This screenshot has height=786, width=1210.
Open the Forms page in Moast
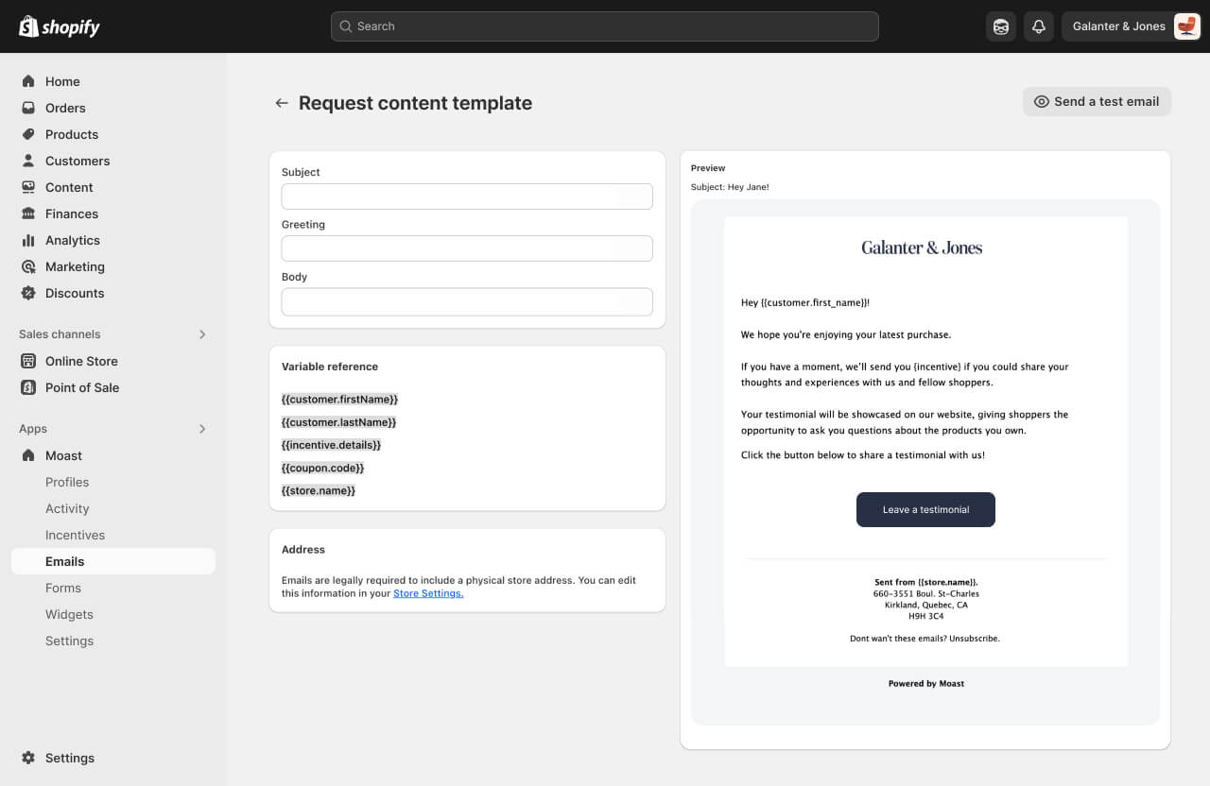(x=63, y=588)
